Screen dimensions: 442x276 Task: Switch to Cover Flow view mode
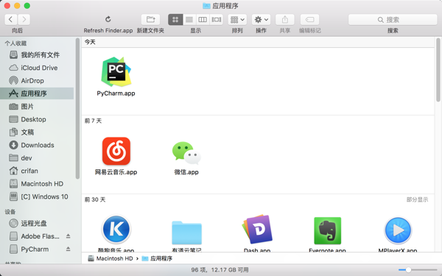click(x=216, y=19)
